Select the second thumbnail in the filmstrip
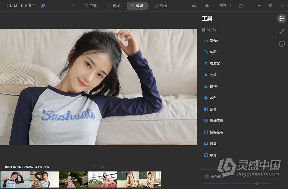This screenshot has width=288, height=189. (x=44, y=179)
